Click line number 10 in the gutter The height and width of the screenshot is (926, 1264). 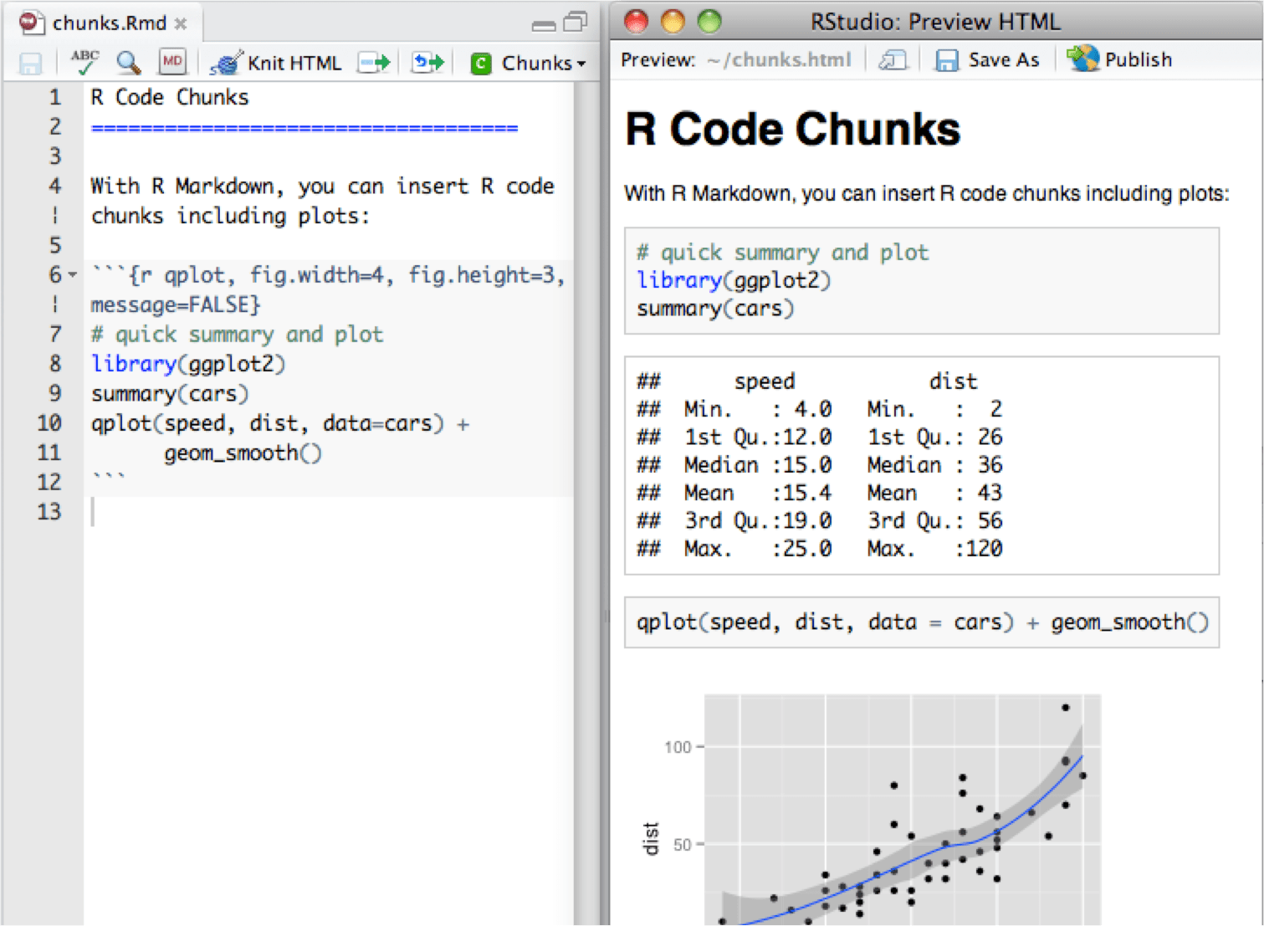pos(49,423)
